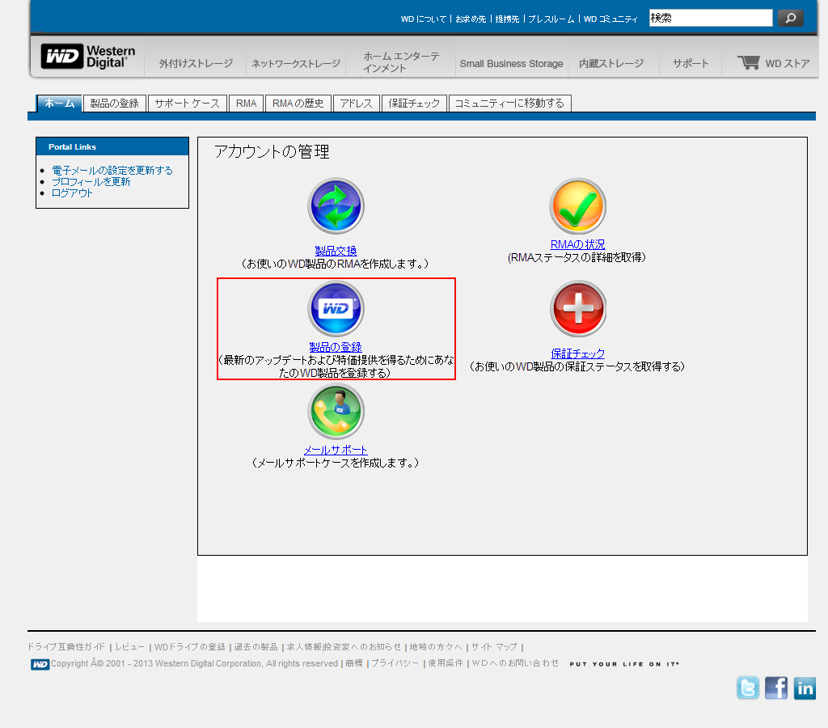Select the ホーム tab
This screenshot has width=828, height=728.
pos(59,103)
